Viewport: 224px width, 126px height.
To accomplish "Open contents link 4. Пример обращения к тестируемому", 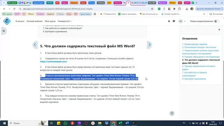I will tap(201, 57).
